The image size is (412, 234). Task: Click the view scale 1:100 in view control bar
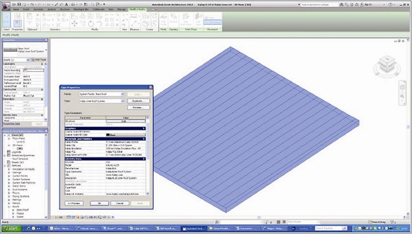(59, 217)
